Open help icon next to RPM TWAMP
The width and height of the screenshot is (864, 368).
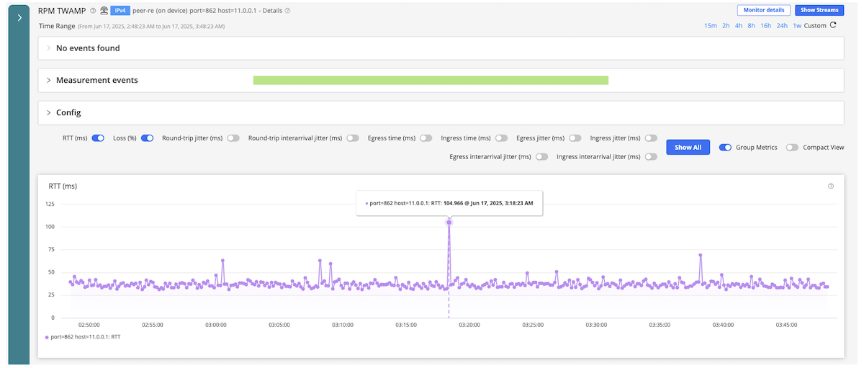(x=94, y=11)
